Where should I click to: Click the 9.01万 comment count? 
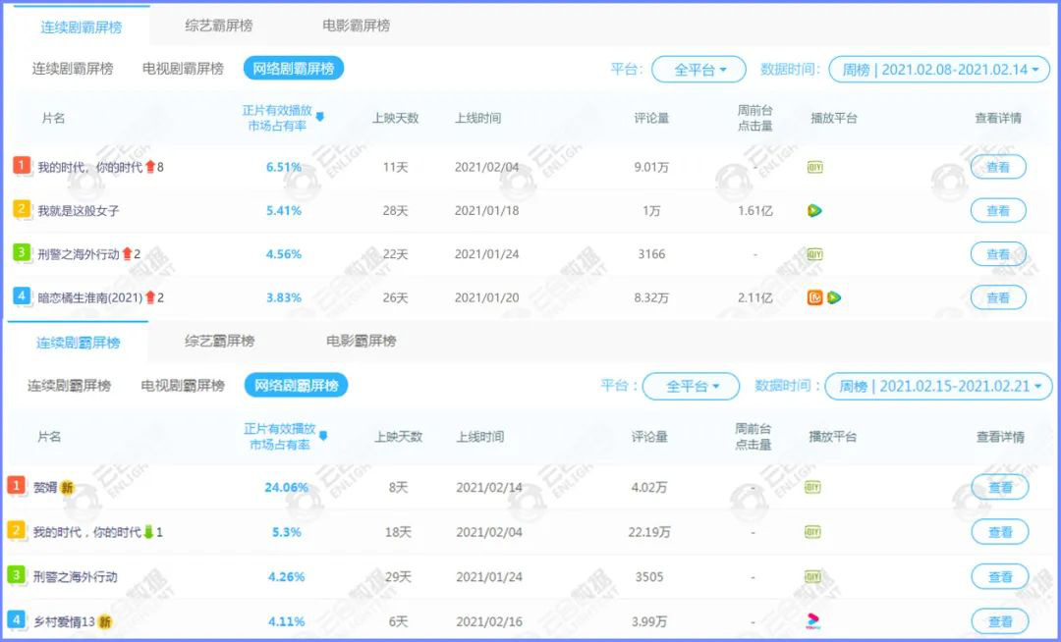click(651, 167)
